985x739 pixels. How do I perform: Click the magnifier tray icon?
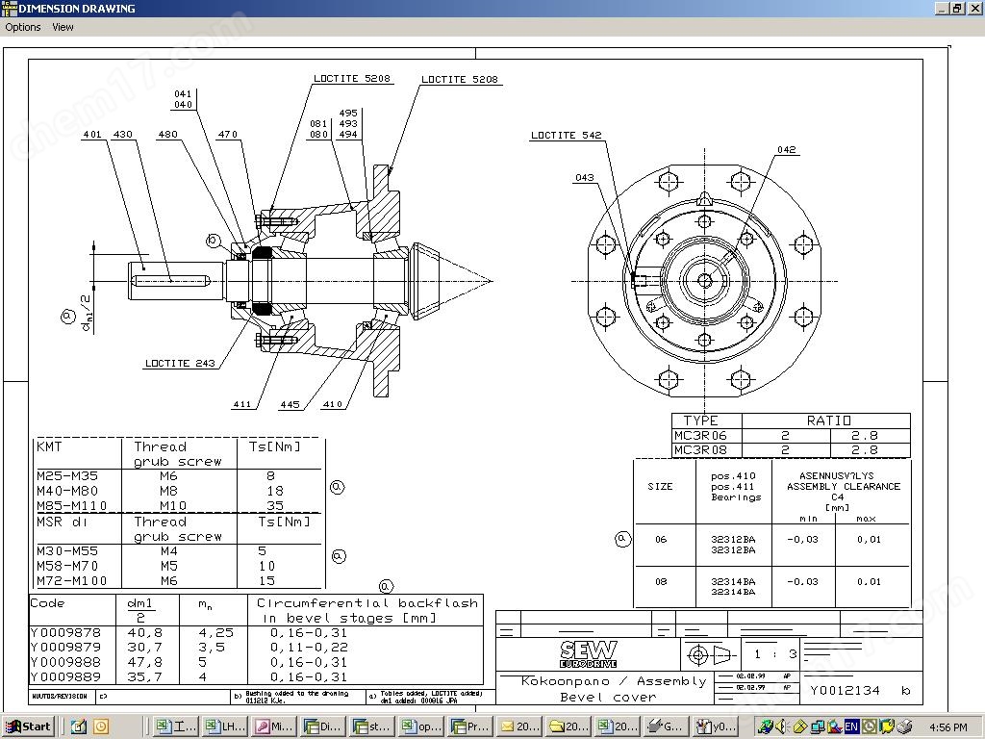tap(835, 726)
